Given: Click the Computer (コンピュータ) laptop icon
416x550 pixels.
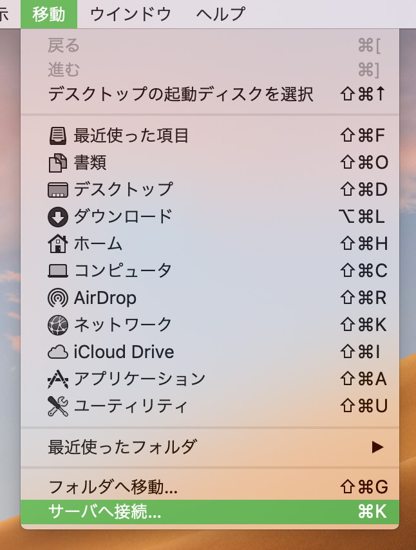Looking at the screenshot, I should point(57,271).
